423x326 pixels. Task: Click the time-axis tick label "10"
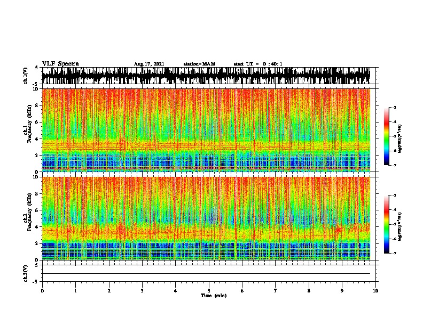pyautogui.click(x=375, y=291)
